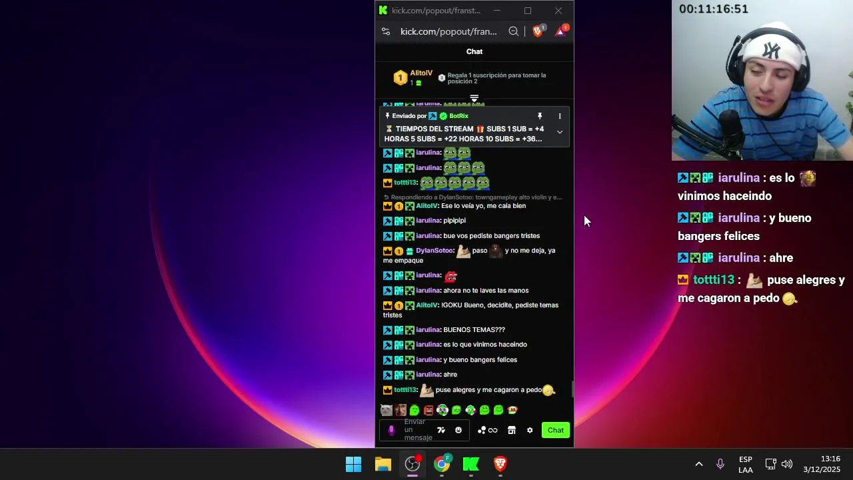Open the green Kick app on taskbar
This screenshot has height=480, width=853.
coord(471,464)
